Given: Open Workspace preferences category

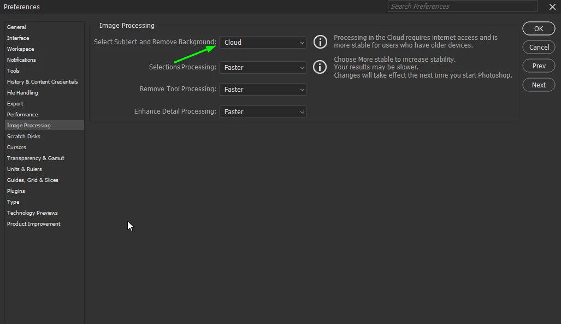Looking at the screenshot, I should pos(44,49).
